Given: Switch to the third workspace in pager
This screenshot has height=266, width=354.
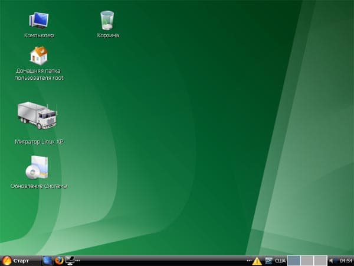Looking at the screenshot, I should [320, 261].
